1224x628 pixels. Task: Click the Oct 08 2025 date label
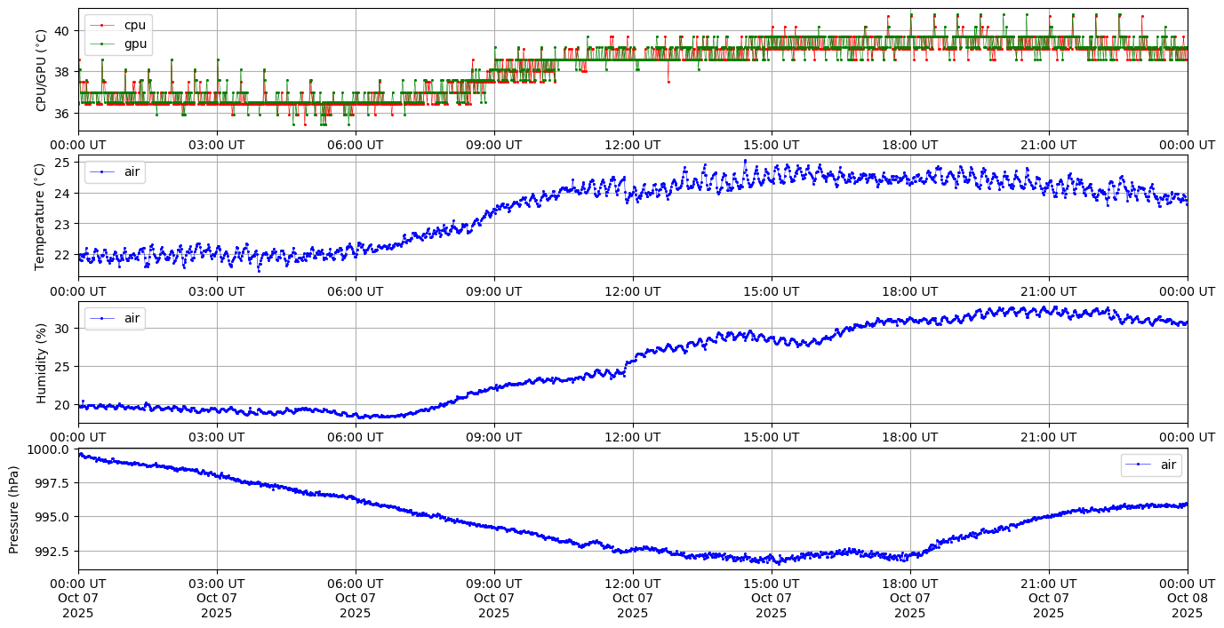[x=1188, y=599]
